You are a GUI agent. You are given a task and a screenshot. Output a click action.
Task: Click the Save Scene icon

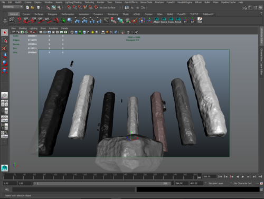[x=38, y=7]
